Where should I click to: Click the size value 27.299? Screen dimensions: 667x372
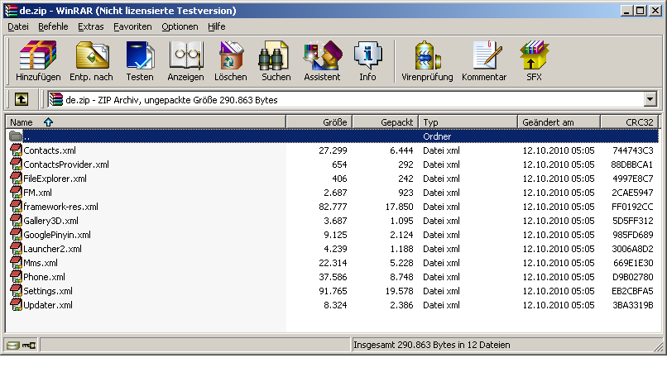pyautogui.click(x=333, y=150)
